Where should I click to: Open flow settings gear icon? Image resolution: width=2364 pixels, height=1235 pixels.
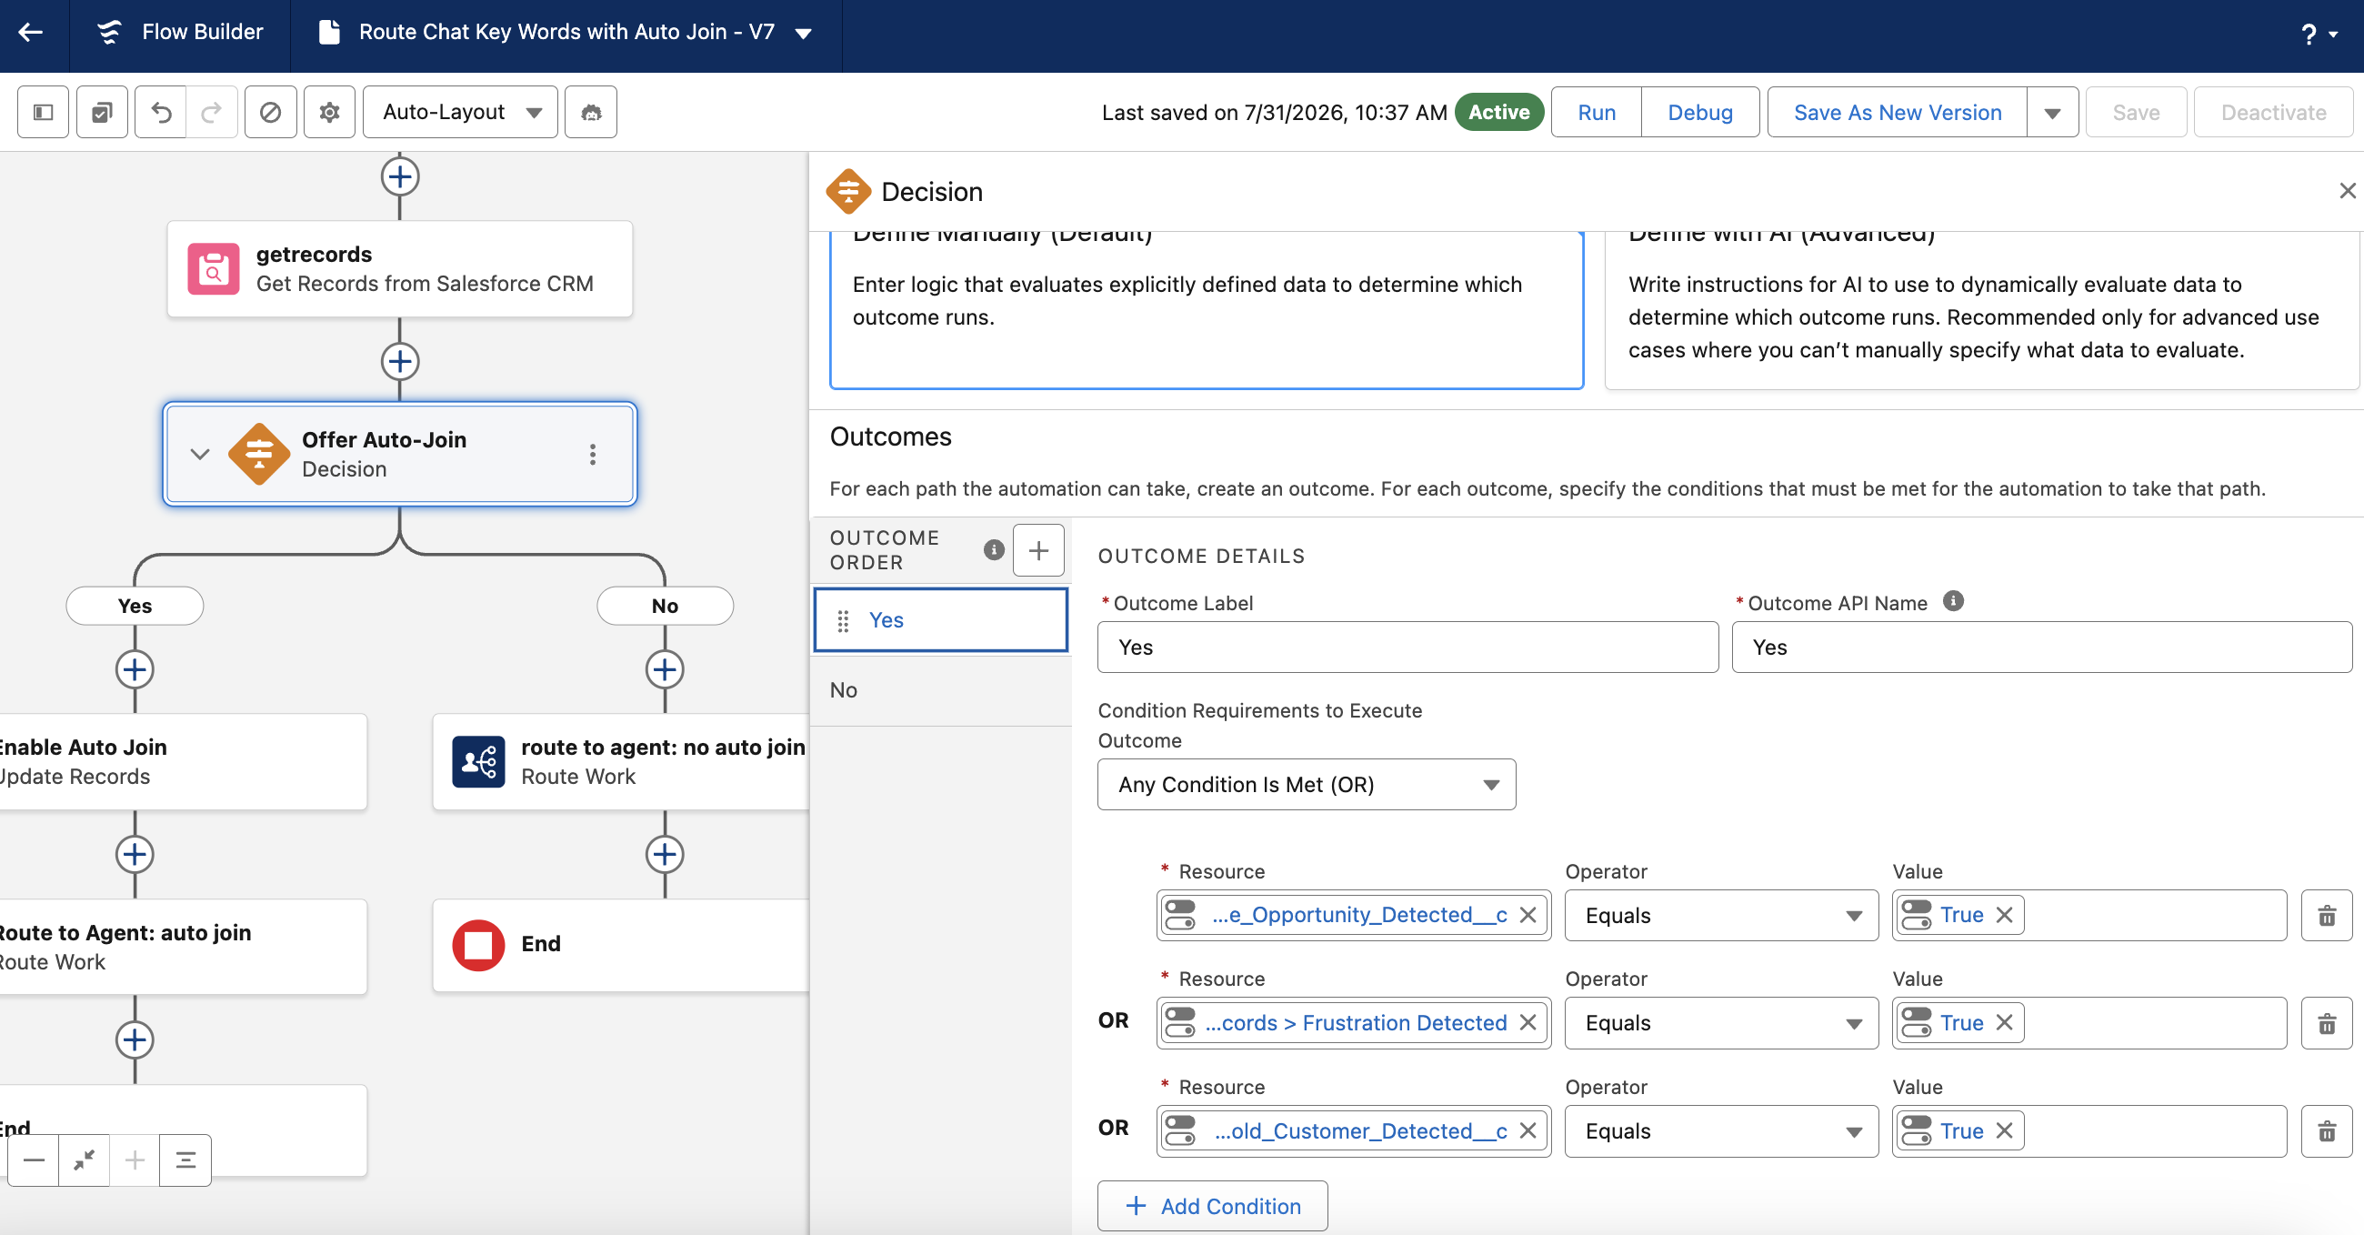329,112
